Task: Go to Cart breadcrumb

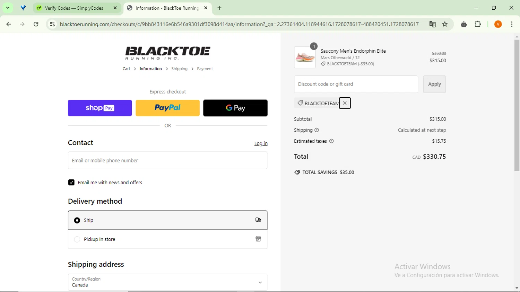Action: pos(126,69)
